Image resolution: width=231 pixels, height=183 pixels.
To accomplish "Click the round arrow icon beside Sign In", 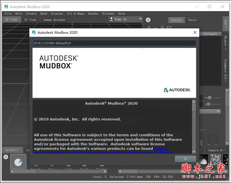I will coord(148,20).
